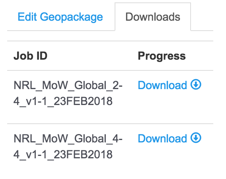Open the Downloads tab
Viewport: 226px width, 179px height.
pos(153,17)
